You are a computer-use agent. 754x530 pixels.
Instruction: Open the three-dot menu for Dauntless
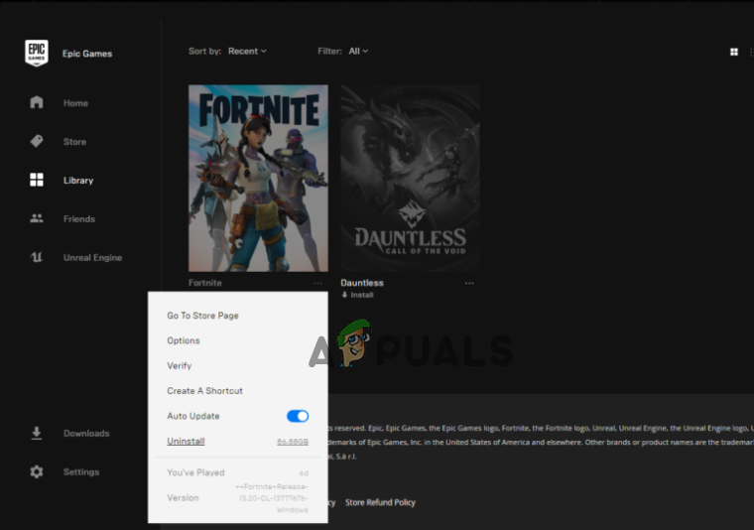pyautogui.click(x=469, y=283)
